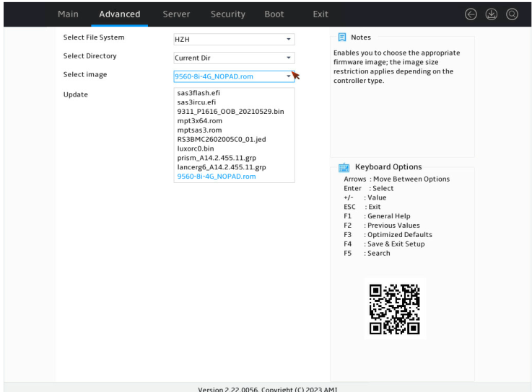The height and width of the screenshot is (392, 532).
Task: Click the Update option
Action: coord(75,94)
